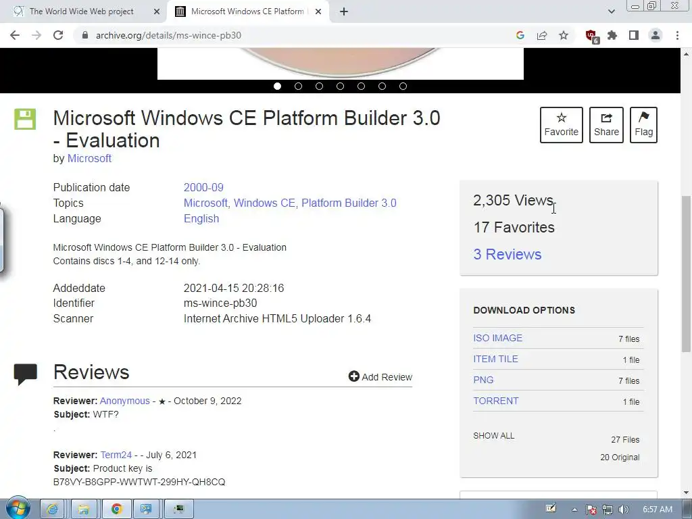Click the share page icon in address bar
Screen dimensions: 692x519
[542, 35]
